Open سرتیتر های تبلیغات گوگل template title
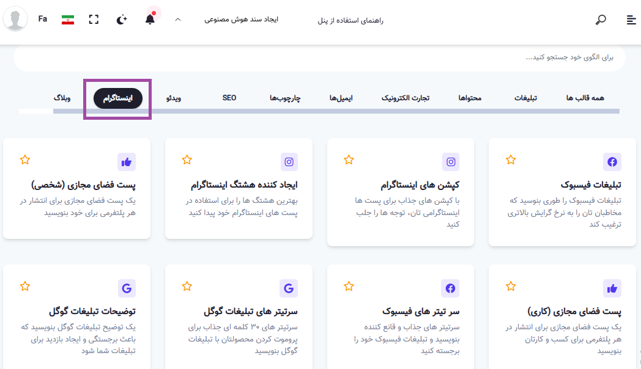This screenshot has height=369, width=641. pyautogui.click(x=251, y=312)
